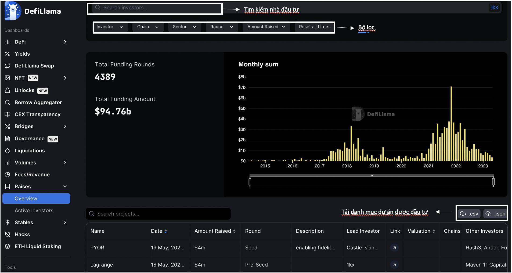
Task: Click the left handle of chart range slider
Action: 250,182
